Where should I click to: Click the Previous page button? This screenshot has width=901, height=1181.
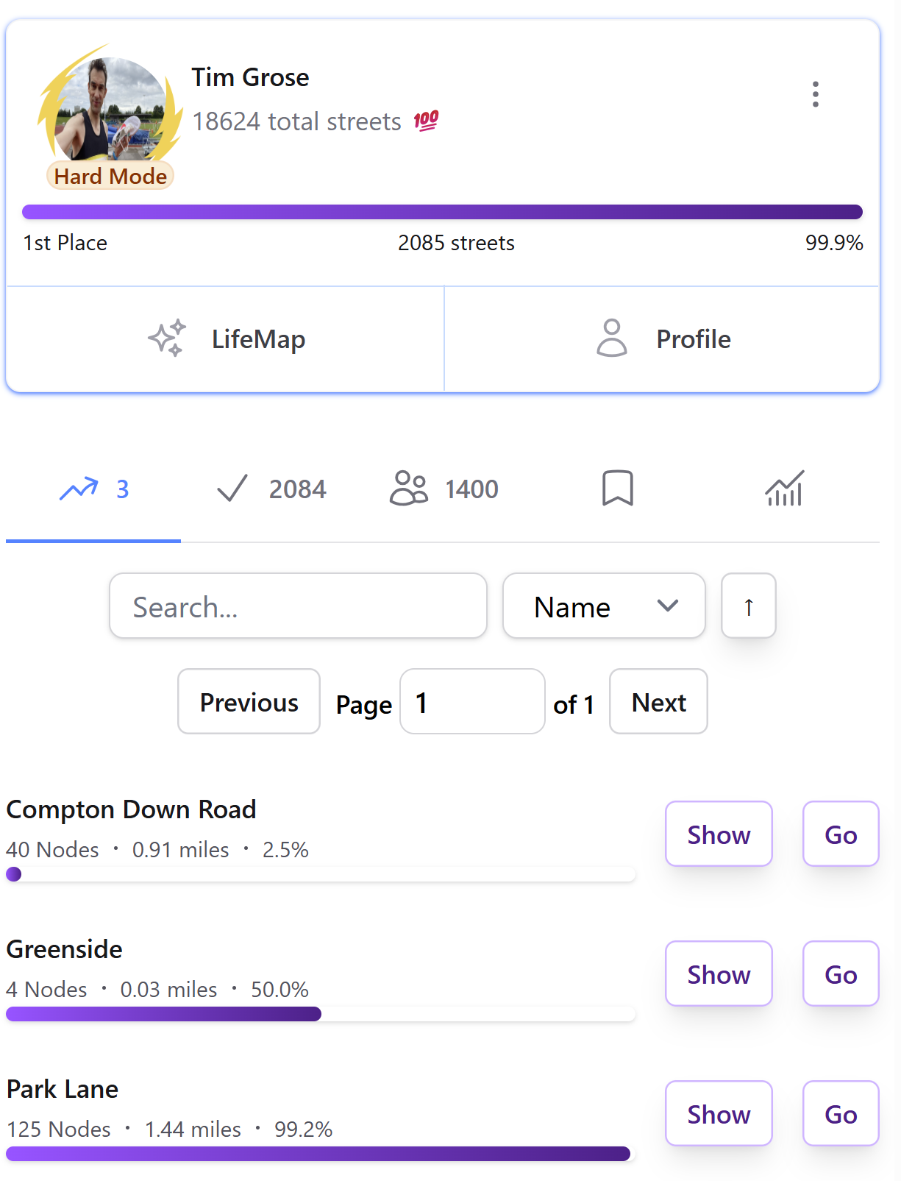249,702
